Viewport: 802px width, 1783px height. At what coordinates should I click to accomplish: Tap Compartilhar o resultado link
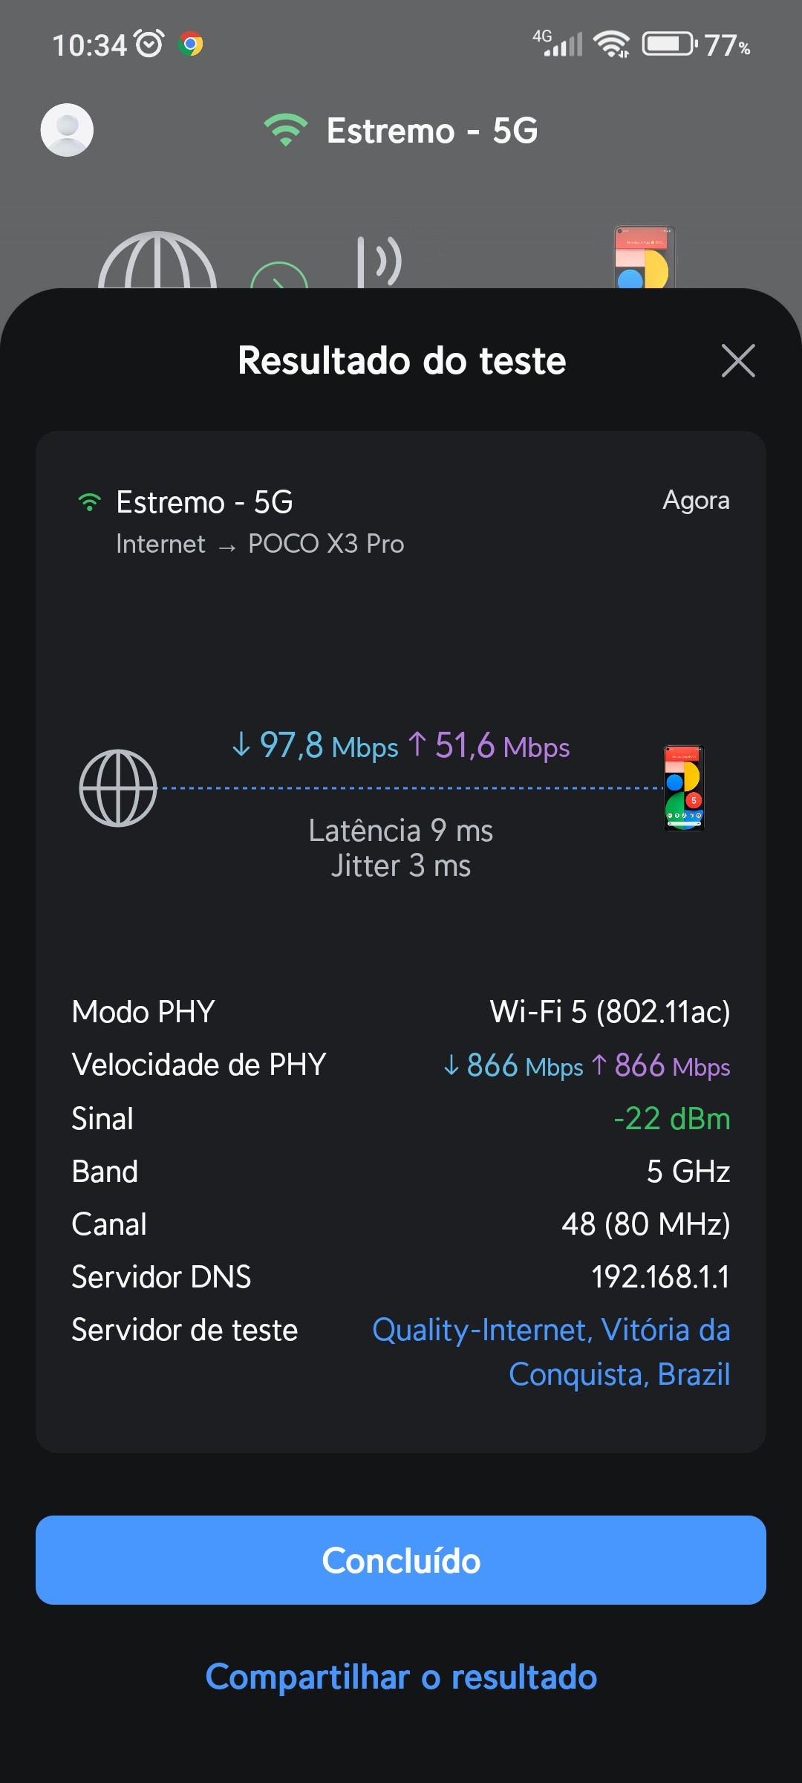tap(401, 1677)
